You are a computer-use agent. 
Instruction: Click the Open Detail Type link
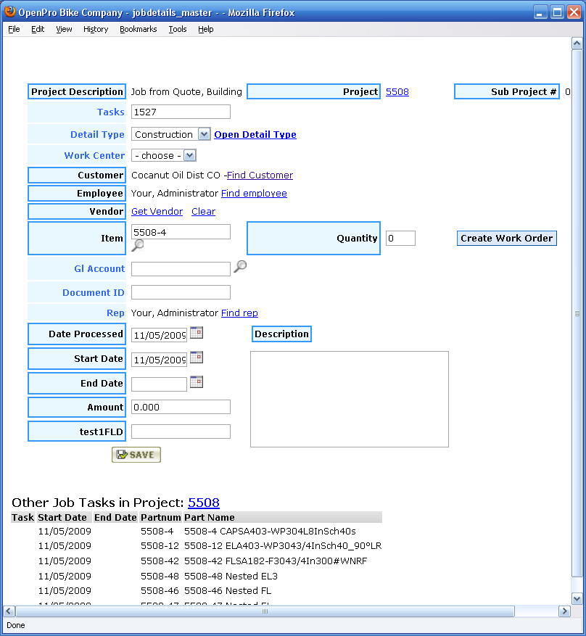point(255,134)
